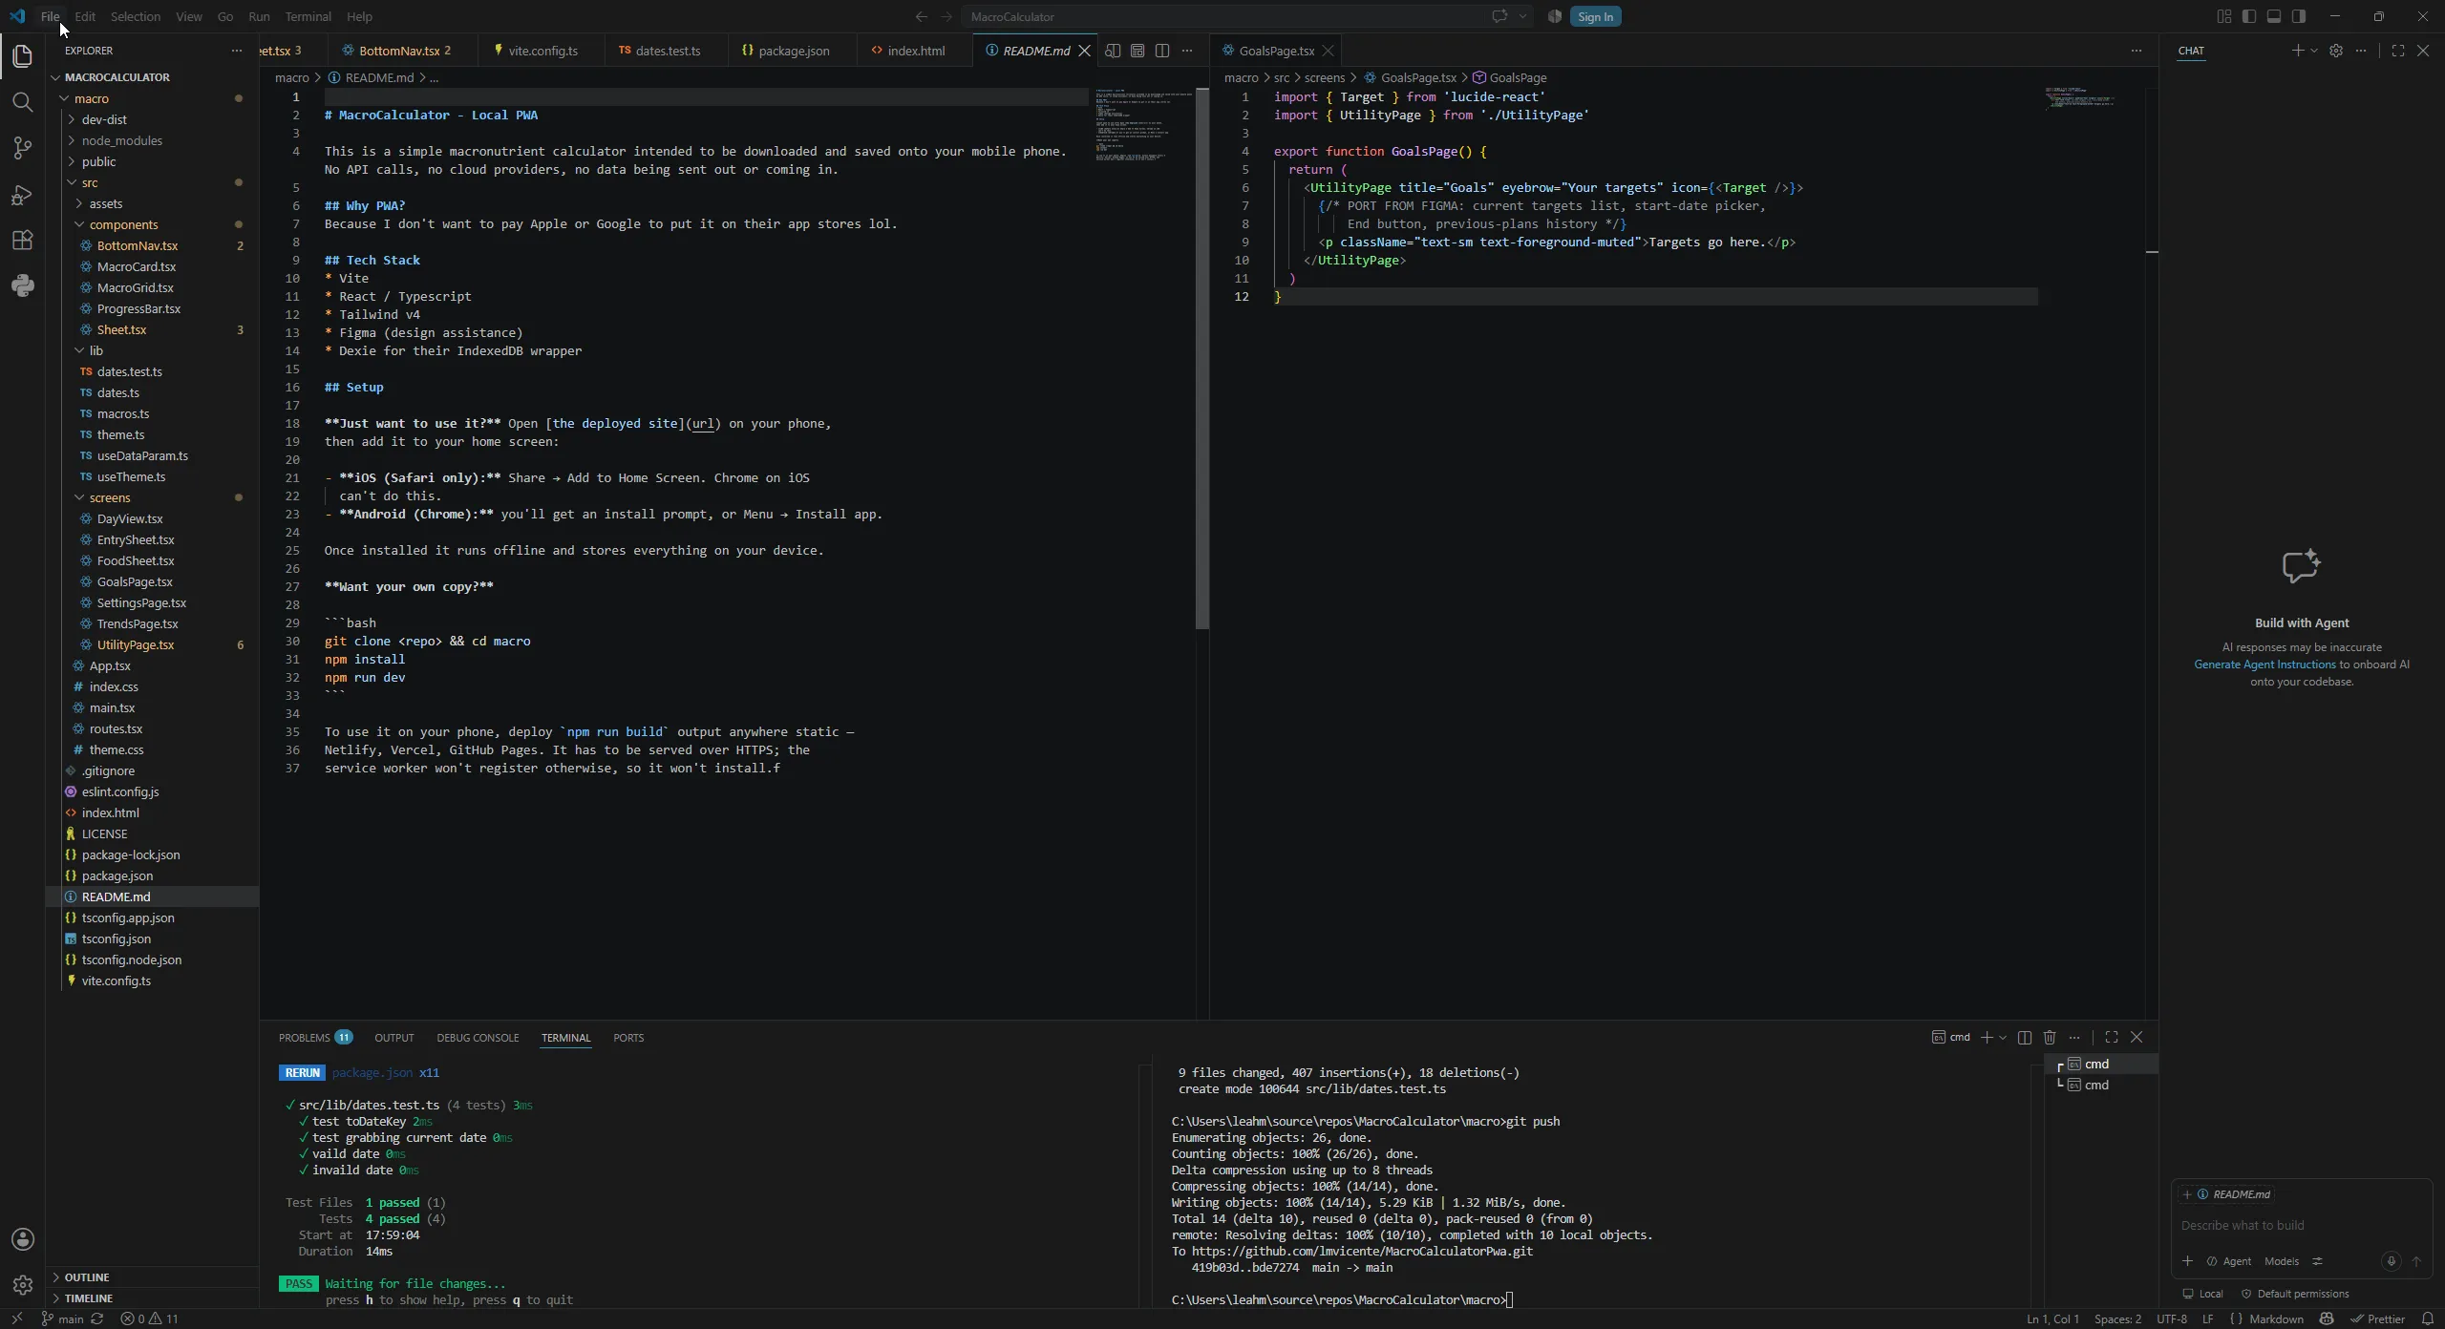Screen dimensions: 2445x1329
Task: Click the Sign In button
Action: click(x=1595, y=16)
